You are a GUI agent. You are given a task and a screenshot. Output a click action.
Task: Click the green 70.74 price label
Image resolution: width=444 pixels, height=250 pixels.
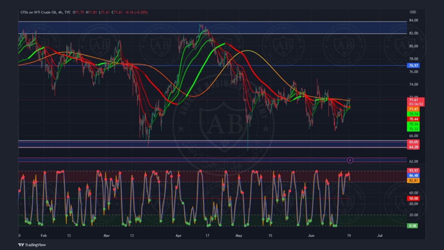pyautogui.click(x=413, y=114)
